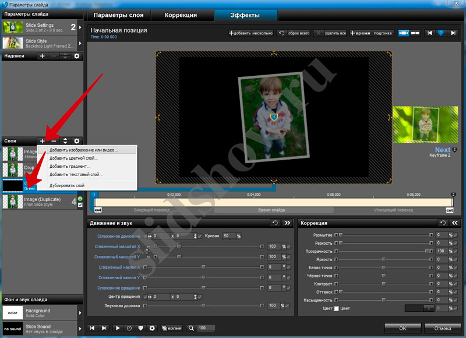Toggle Сглаженное вращение checkbox
466x338 pixels.
pos(288,288)
